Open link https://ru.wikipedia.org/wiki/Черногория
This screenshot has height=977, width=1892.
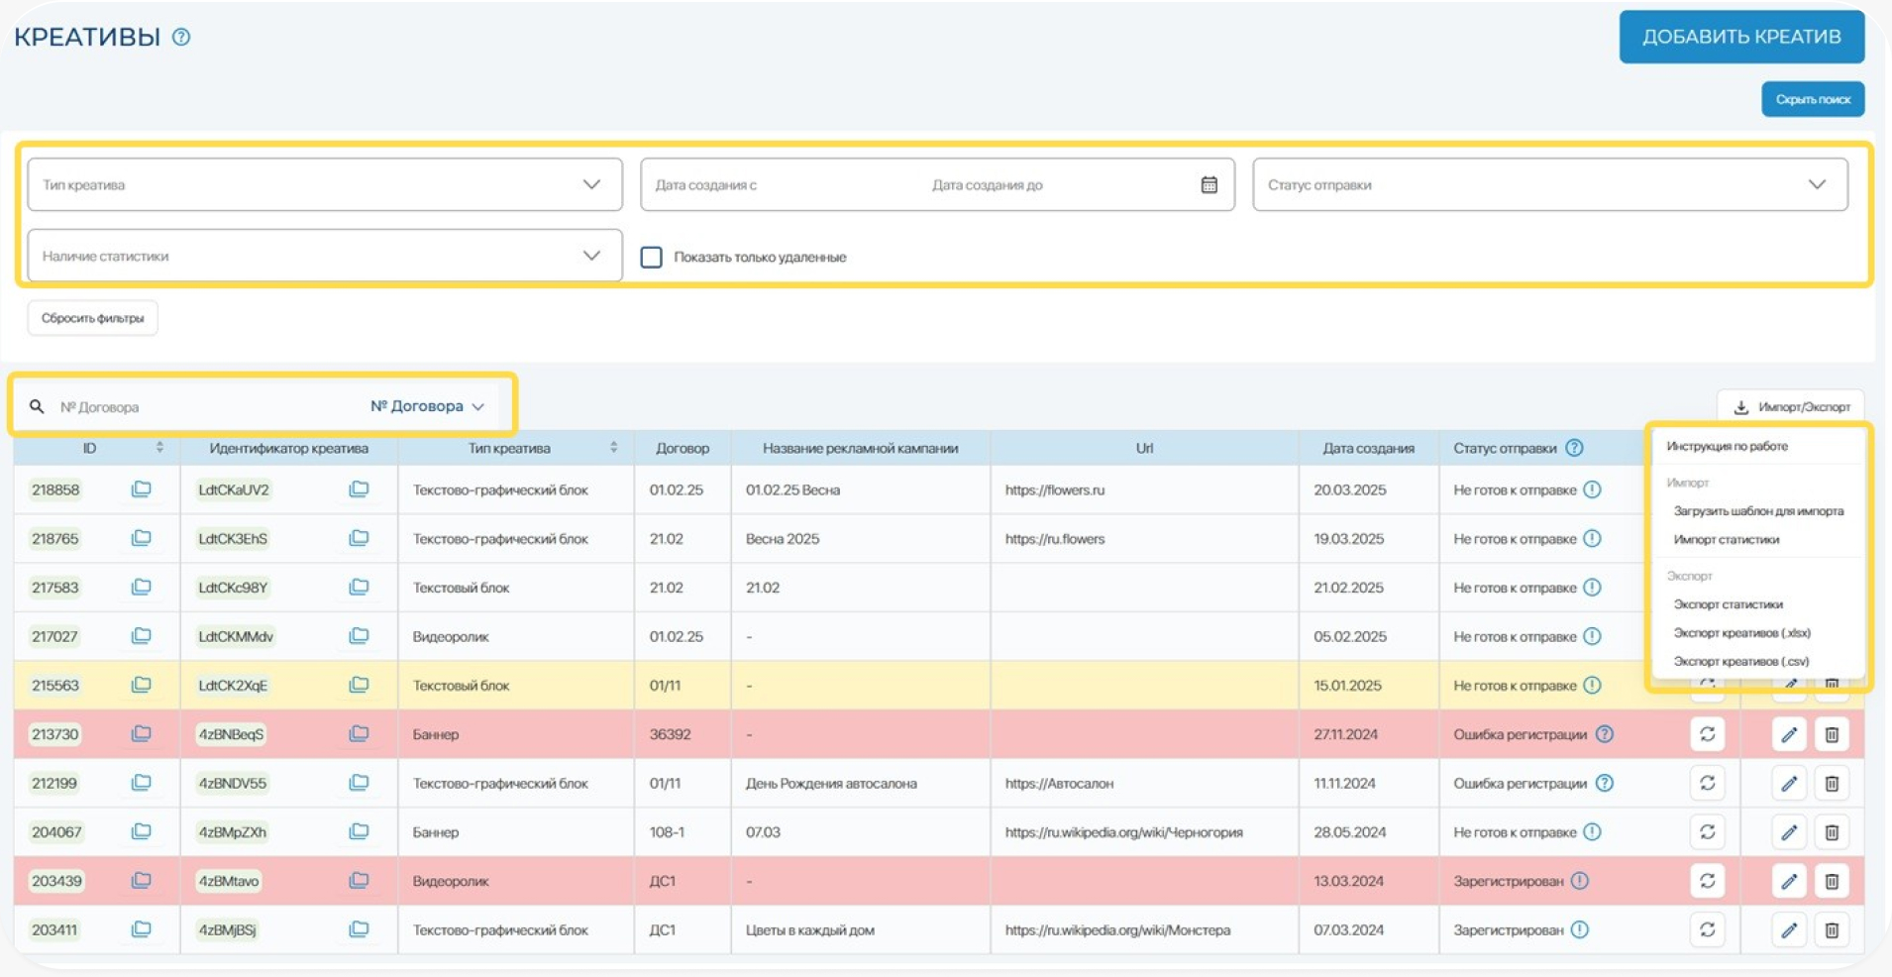click(1123, 832)
